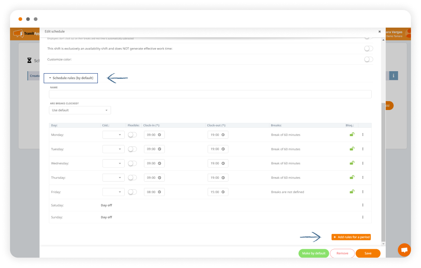Click the schedule Name input field

coord(210,94)
